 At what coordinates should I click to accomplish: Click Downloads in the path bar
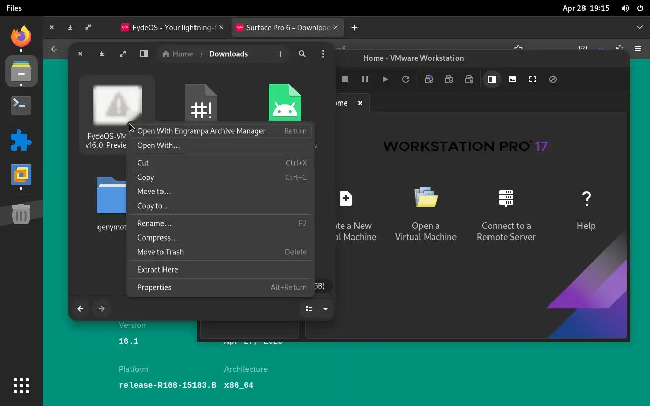229,54
